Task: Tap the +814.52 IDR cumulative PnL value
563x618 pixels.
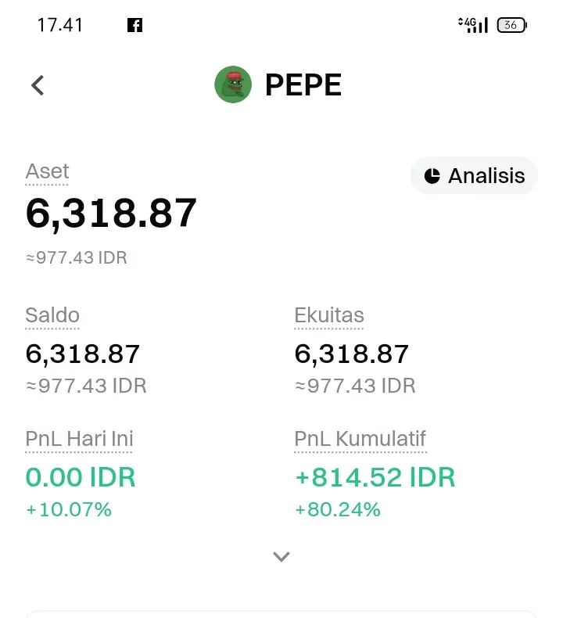Action: 375,477
